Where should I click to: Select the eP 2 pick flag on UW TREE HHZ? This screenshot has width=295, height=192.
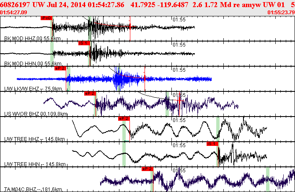click(124, 119)
